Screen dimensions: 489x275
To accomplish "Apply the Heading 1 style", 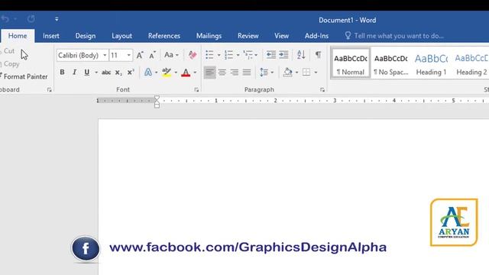I will [431, 63].
